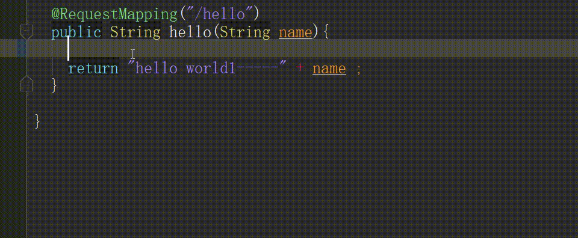This screenshot has height=238, width=578.
Task: Click the red plus operator
Action: [300, 69]
